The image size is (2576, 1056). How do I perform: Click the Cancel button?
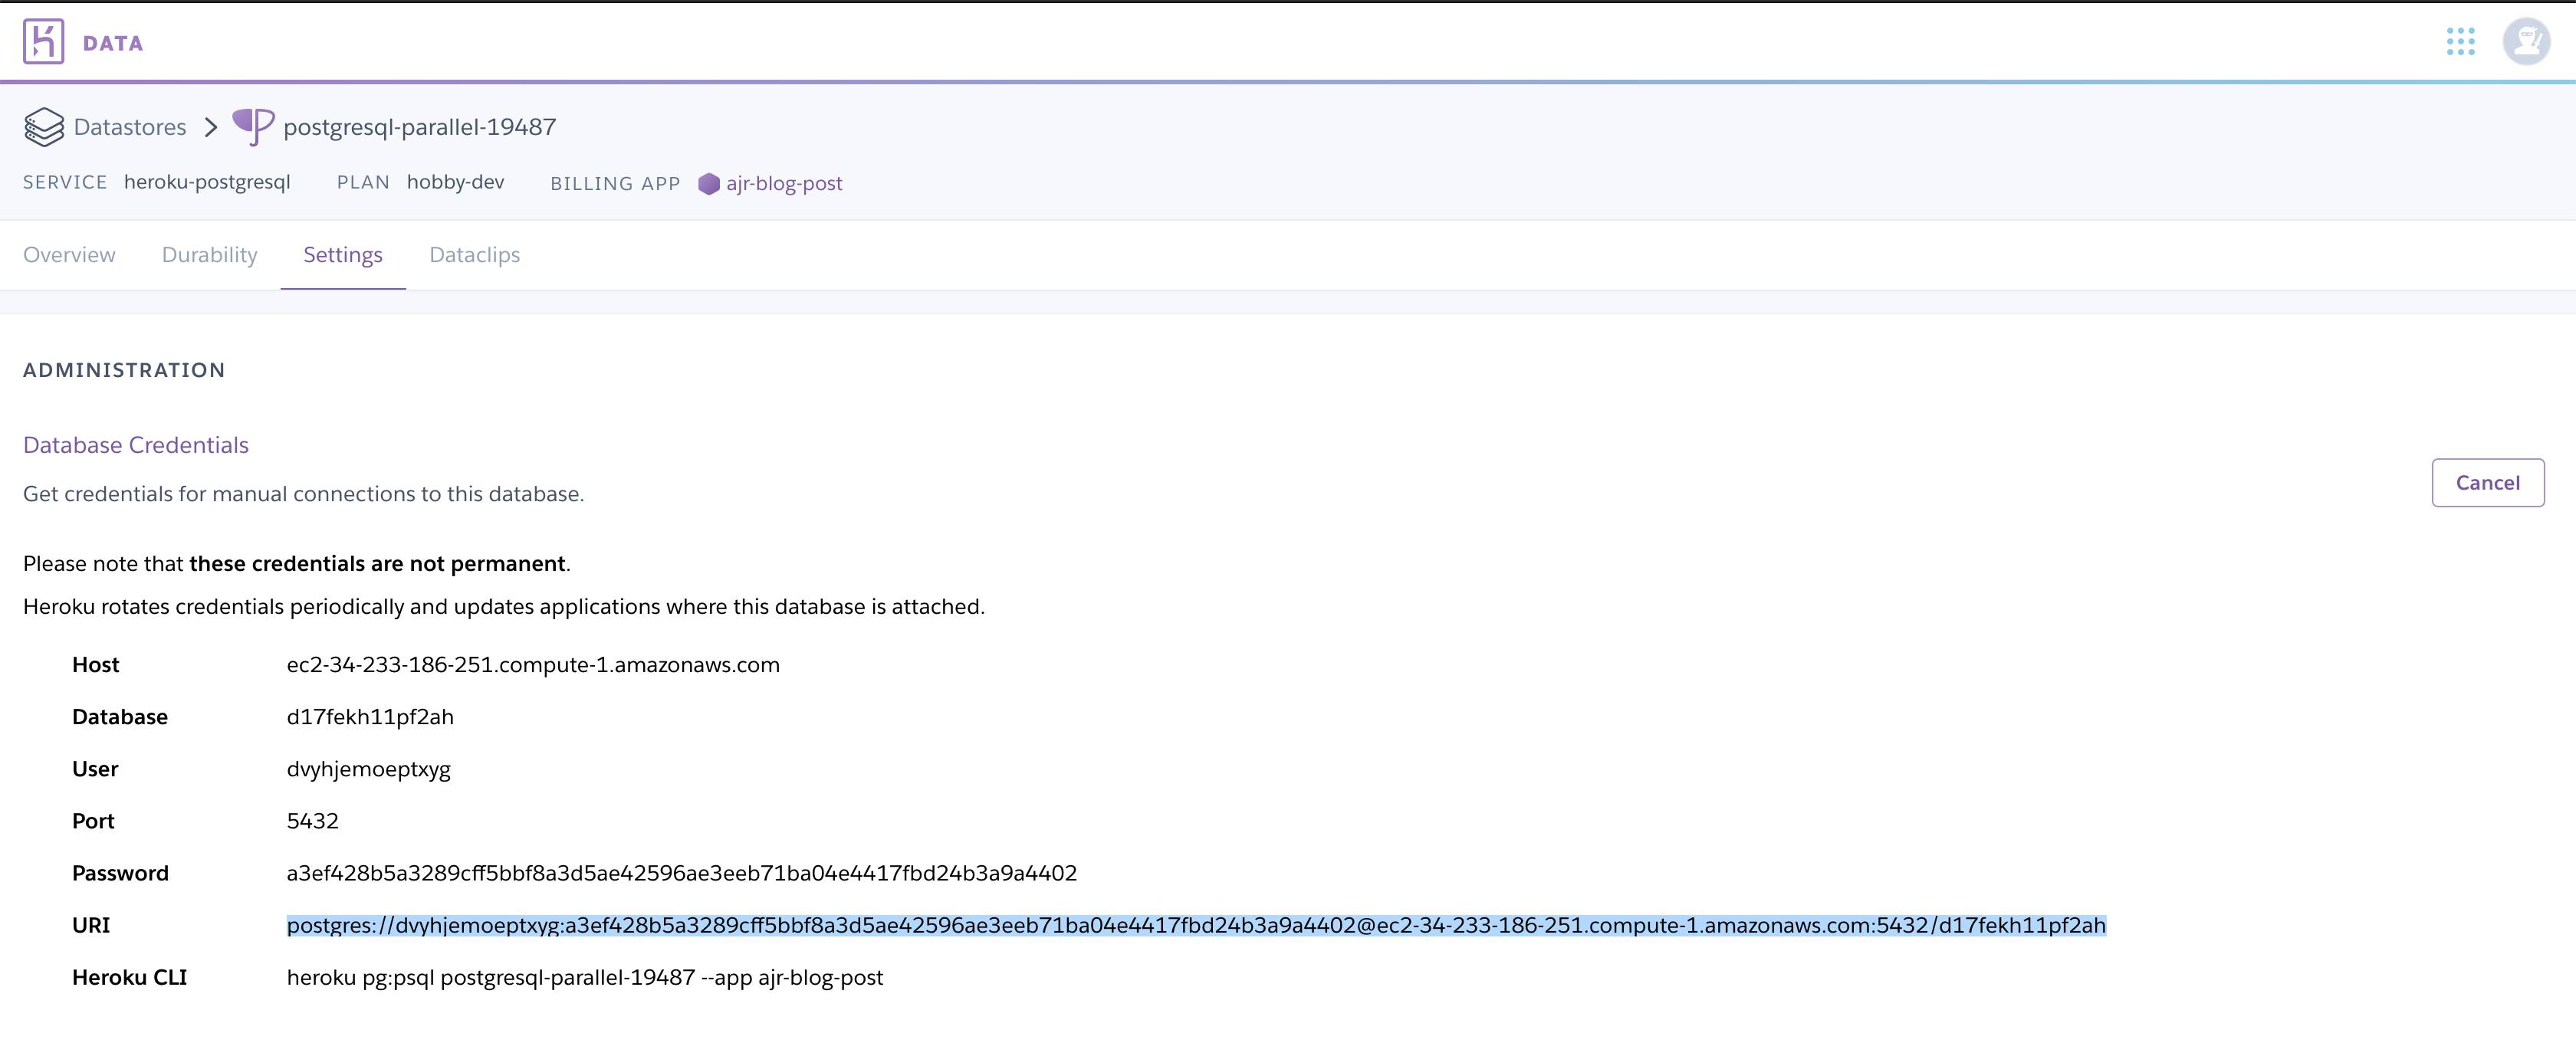[x=2488, y=482]
